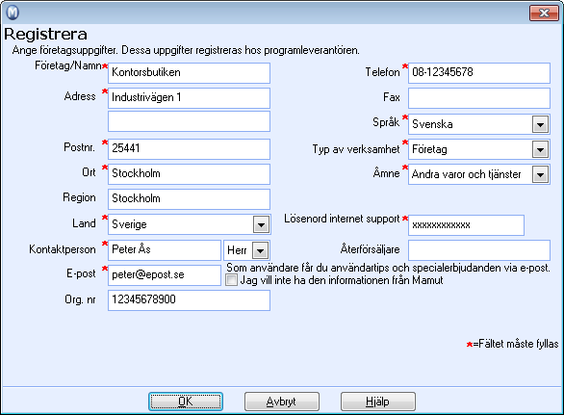
Task: Click the Telefon input field
Action: (x=479, y=73)
